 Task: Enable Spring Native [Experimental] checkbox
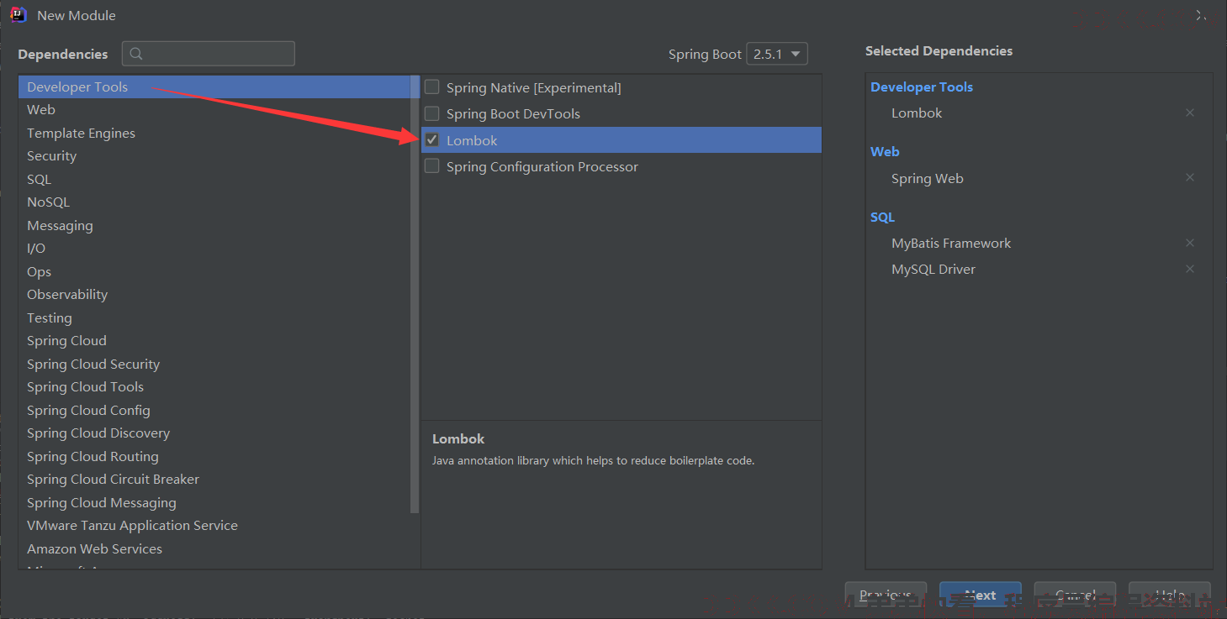tap(432, 87)
